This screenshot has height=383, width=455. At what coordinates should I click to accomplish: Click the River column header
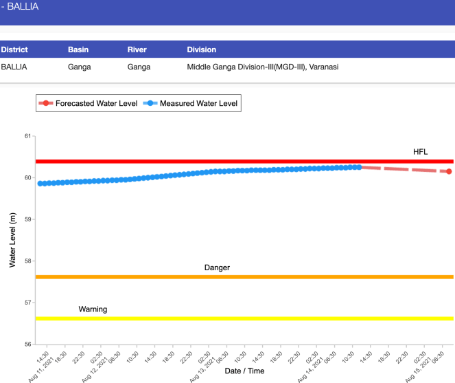pyautogui.click(x=137, y=50)
